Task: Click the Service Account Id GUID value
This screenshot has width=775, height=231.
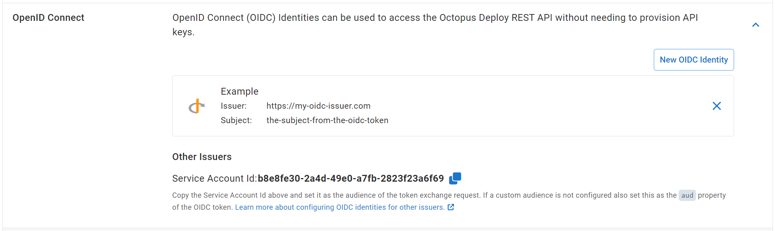Action: tap(351, 178)
